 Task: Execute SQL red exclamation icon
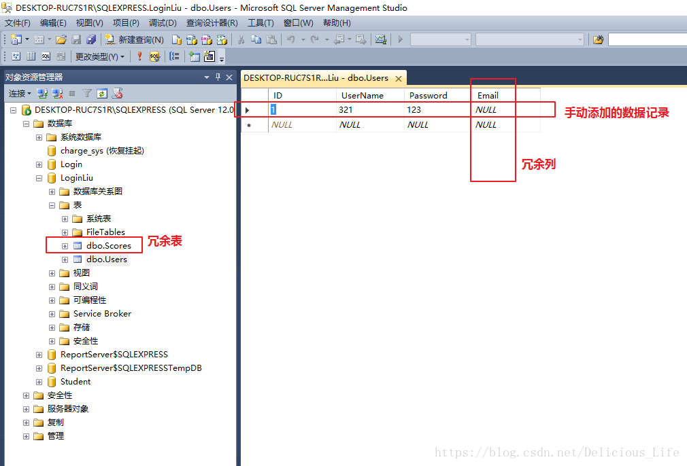pyautogui.click(x=139, y=56)
